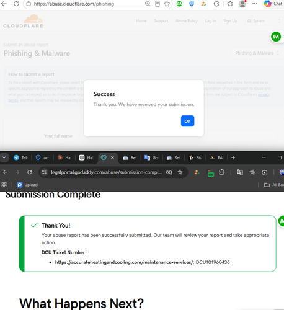Expand the Phishing & Malware report type dropdown
This screenshot has height=310, width=284.
(257, 53)
